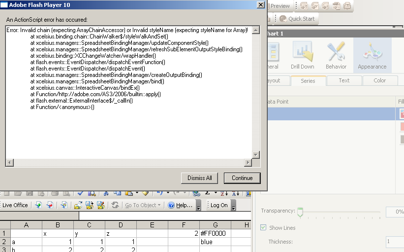The height and width of the screenshot is (252, 404).
Task: Switch to the Layout tab
Action: (278, 80)
